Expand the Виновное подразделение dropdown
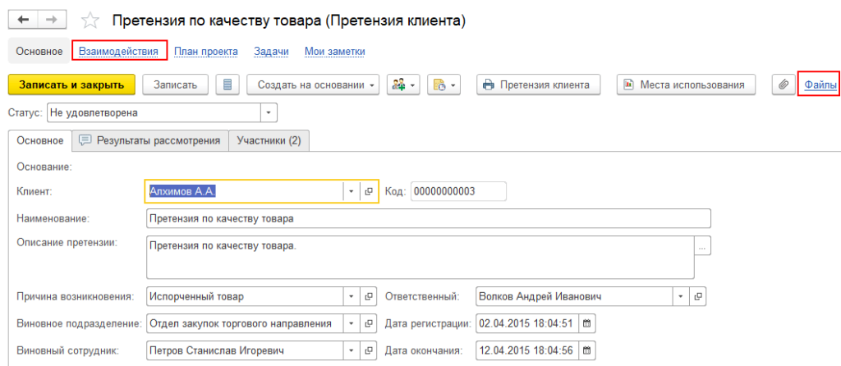Viewport: 841px width, 366px height. click(351, 323)
